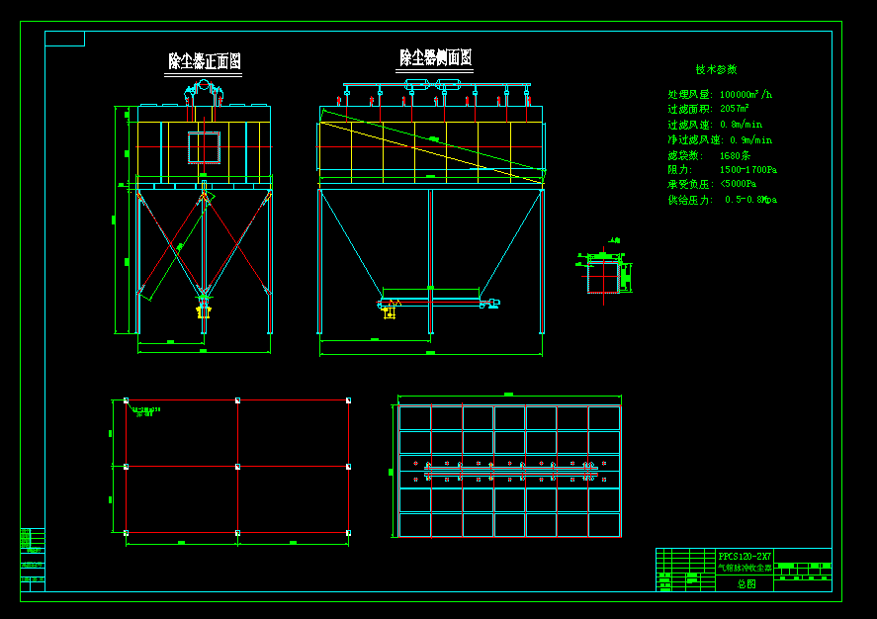Click the center anchor point of foundation plan
This screenshot has height=619, width=877.
tap(237, 467)
